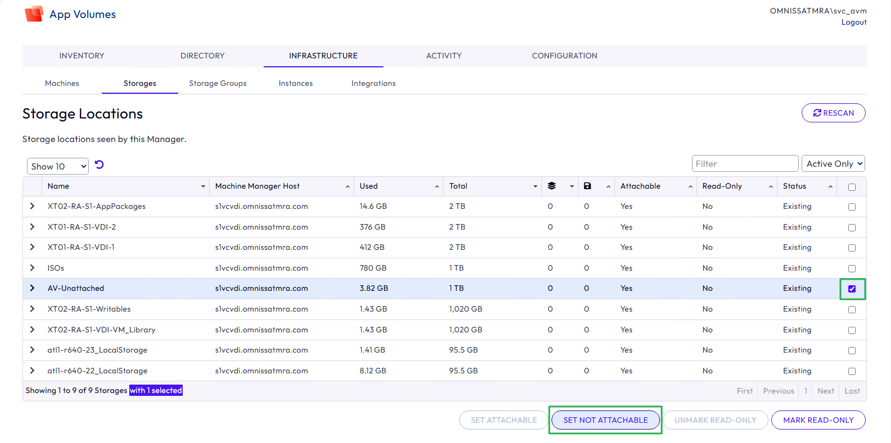Click the sort arrow in Used column
The width and height of the screenshot is (891, 443).
pos(437,186)
